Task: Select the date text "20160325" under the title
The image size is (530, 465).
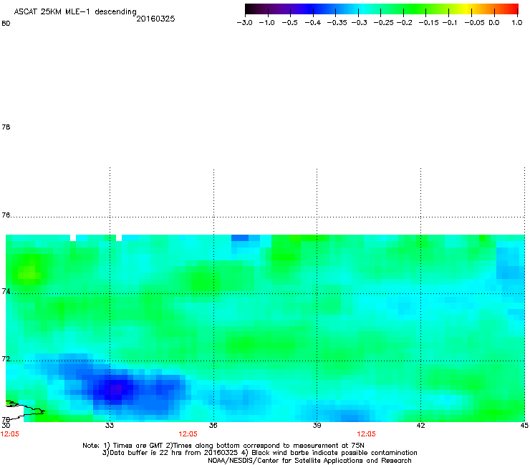Action: [x=155, y=19]
